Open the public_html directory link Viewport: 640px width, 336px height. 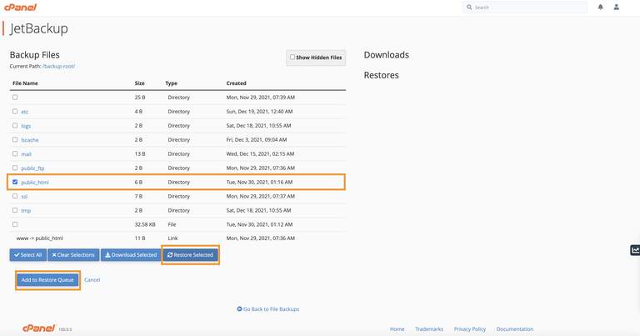click(x=35, y=182)
